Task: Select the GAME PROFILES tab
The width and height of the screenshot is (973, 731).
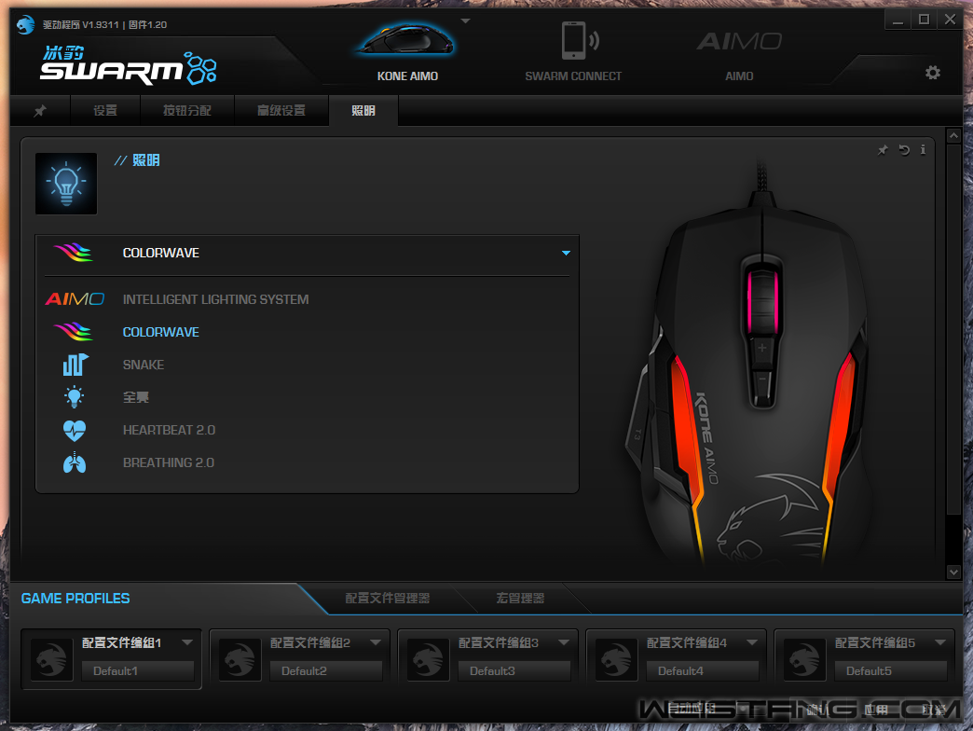Action: (75, 599)
